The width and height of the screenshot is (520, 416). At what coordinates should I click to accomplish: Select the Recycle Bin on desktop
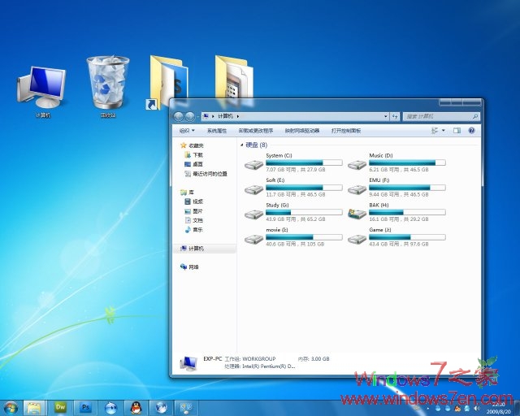click(108, 84)
